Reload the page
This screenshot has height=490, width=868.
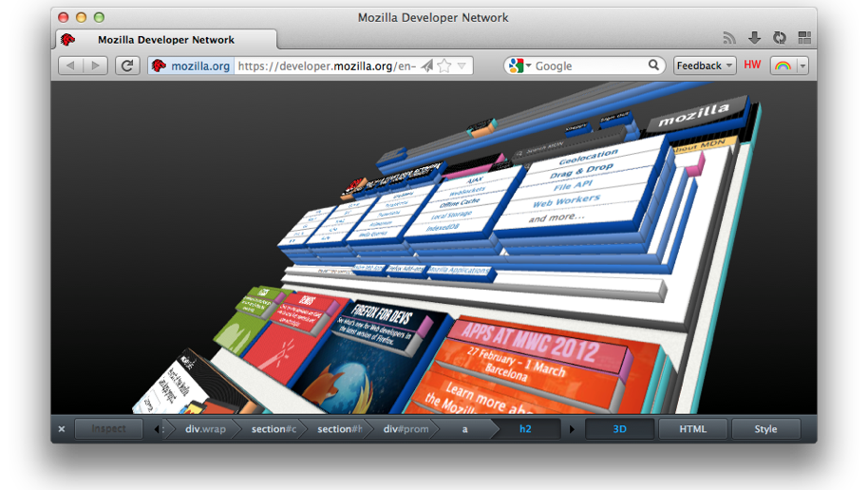pos(127,66)
